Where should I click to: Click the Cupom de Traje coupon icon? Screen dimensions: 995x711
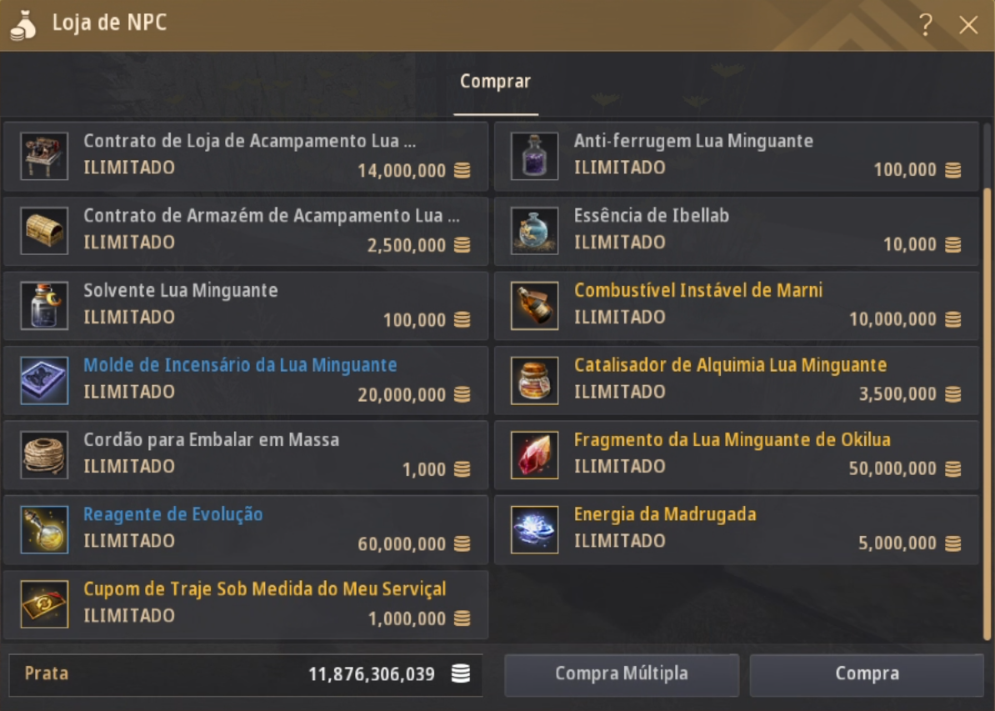[44, 604]
